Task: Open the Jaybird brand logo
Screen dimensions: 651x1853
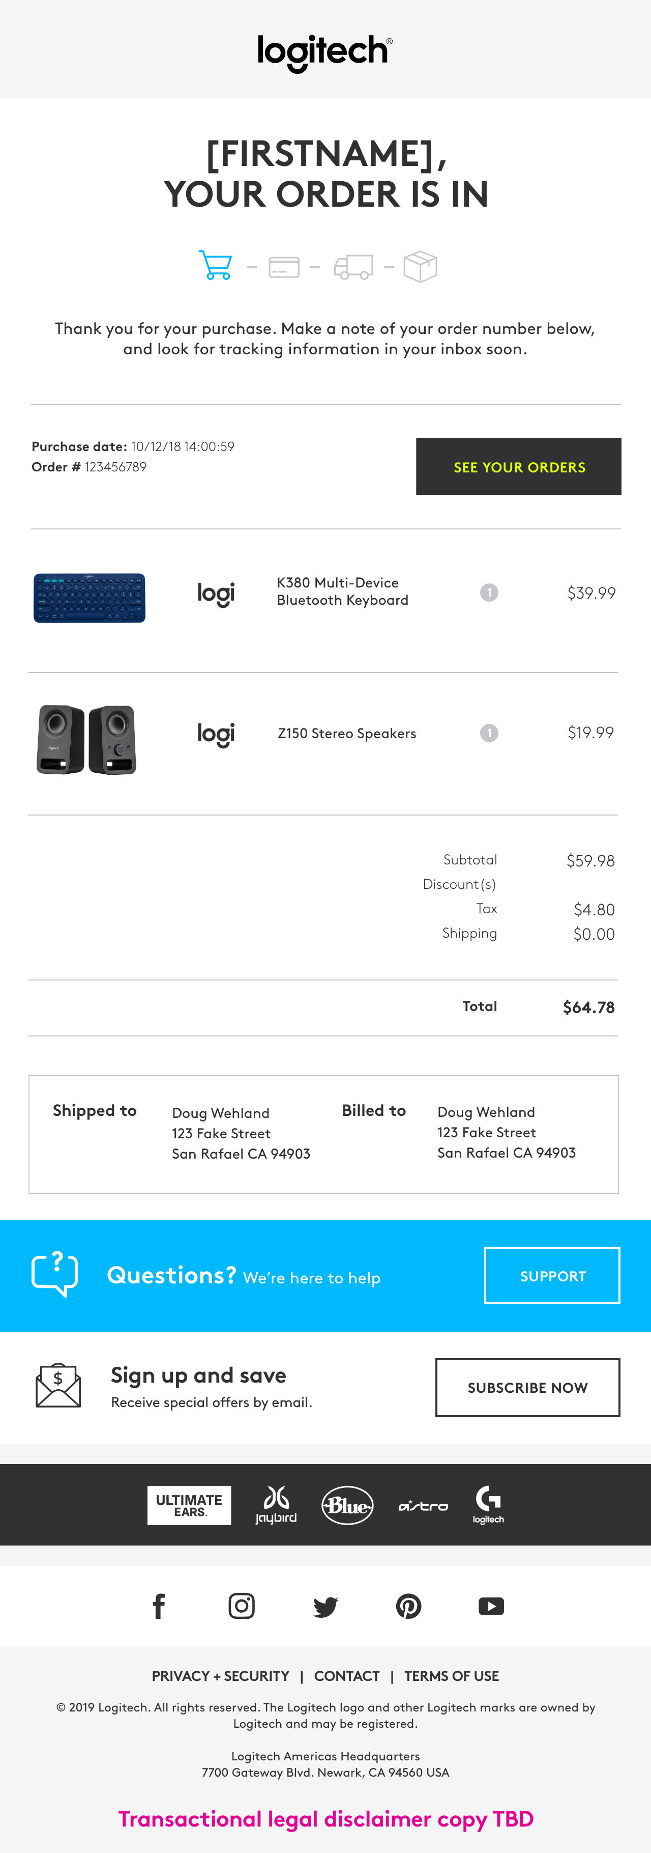Action: pyautogui.click(x=276, y=1506)
